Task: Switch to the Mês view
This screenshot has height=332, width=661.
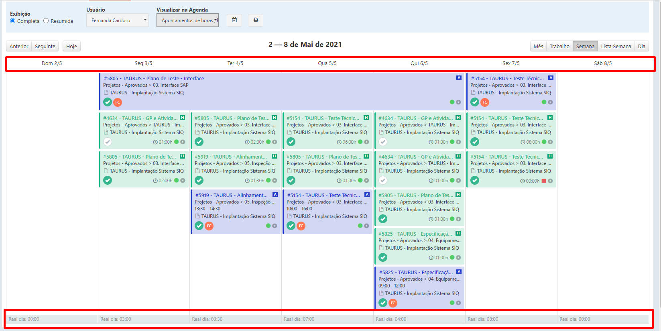Action: click(538, 46)
